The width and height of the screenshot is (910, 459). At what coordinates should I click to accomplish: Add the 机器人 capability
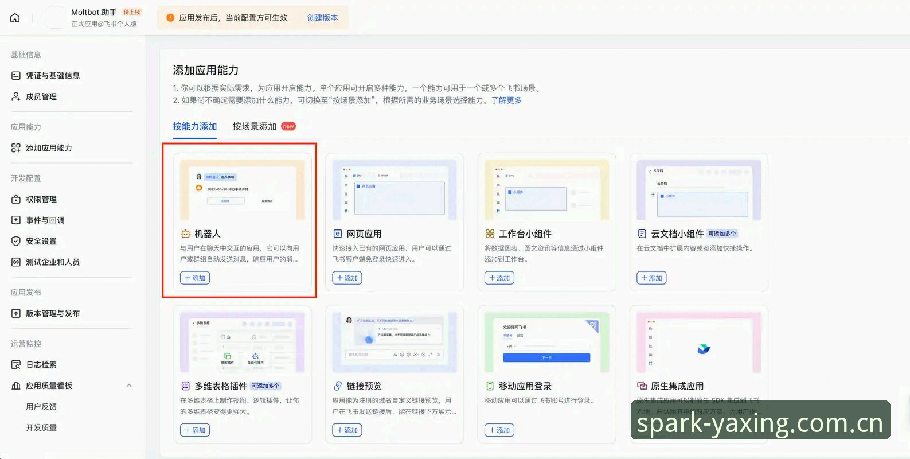[x=195, y=278]
